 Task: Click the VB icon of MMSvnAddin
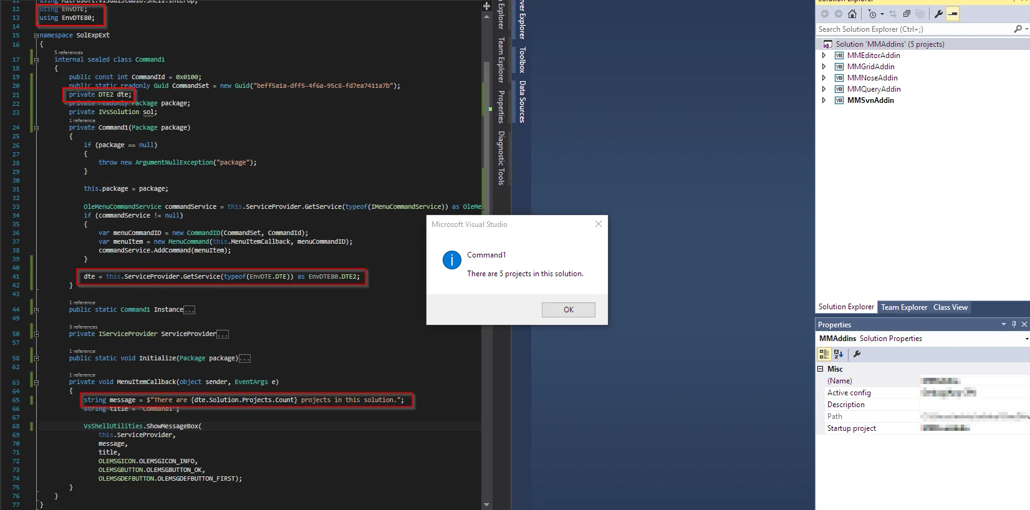(839, 100)
